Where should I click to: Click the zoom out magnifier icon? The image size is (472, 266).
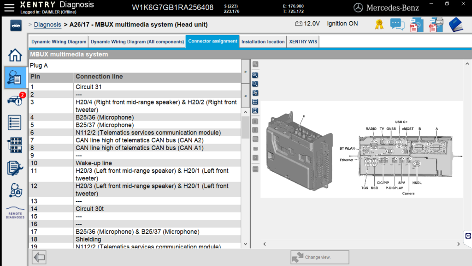255,84
